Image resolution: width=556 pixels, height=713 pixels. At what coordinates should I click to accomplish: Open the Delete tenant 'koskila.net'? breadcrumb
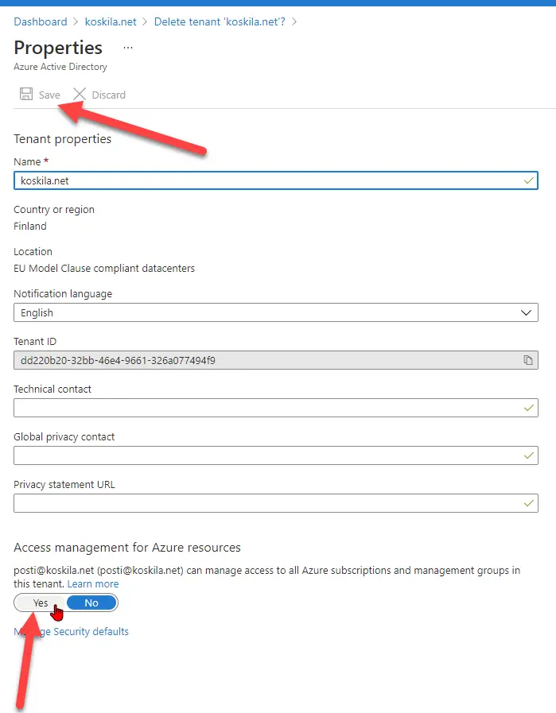220,21
